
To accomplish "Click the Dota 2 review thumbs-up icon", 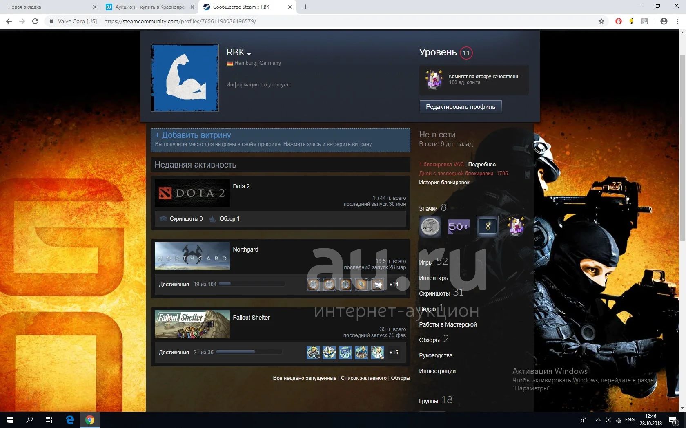I will (x=212, y=219).
